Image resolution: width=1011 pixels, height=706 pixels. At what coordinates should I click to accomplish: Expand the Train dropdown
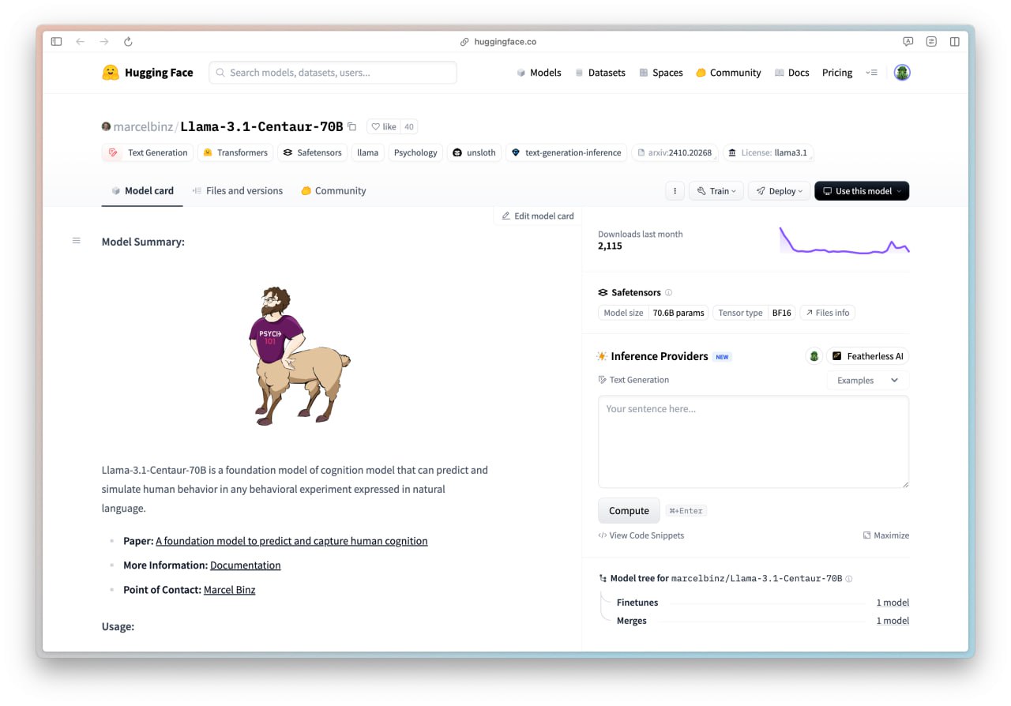click(x=716, y=191)
